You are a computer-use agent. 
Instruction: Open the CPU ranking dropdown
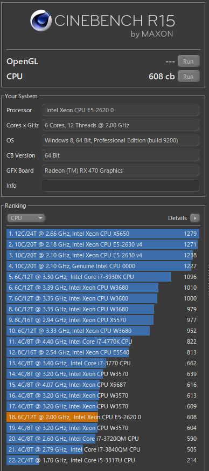(26, 218)
